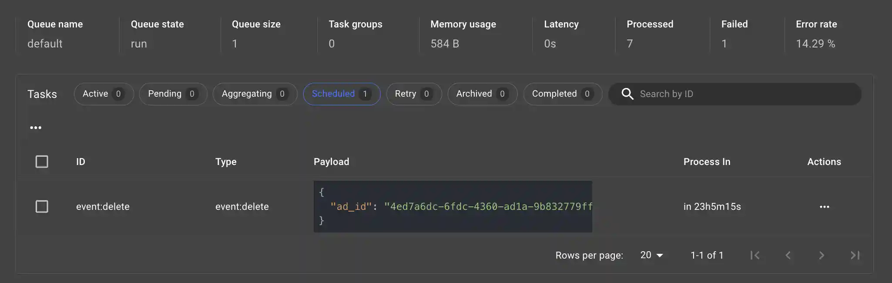892x283 pixels.
Task: Switch to the Active tasks tab
Action: tap(104, 94)
